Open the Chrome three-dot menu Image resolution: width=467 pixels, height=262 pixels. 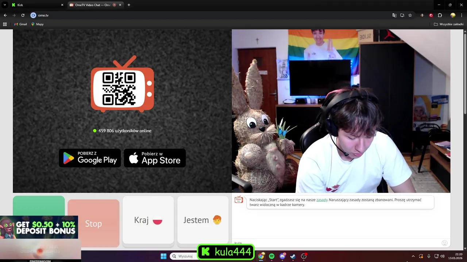[462, 15]
